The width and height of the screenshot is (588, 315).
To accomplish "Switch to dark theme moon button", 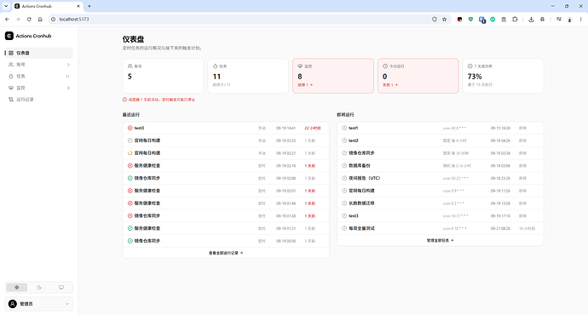I will tap(39, 287).
